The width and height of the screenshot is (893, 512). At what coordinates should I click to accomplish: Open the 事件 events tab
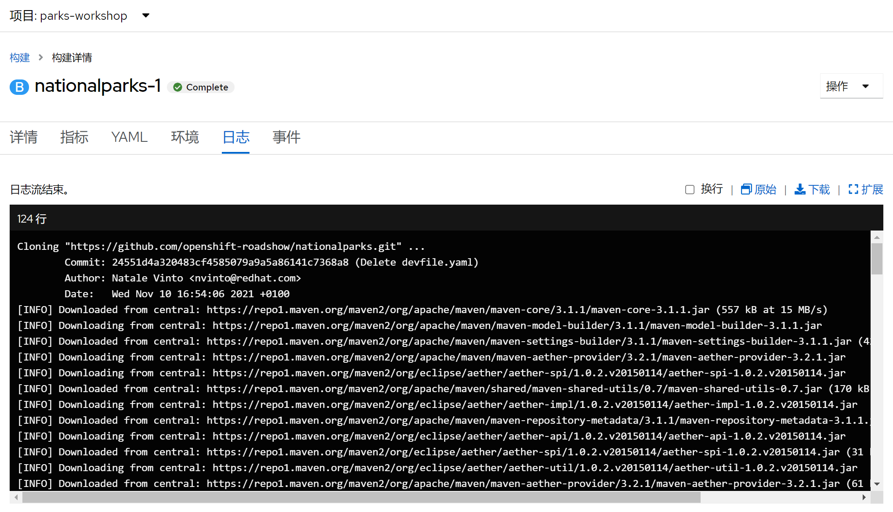[286, 137]
